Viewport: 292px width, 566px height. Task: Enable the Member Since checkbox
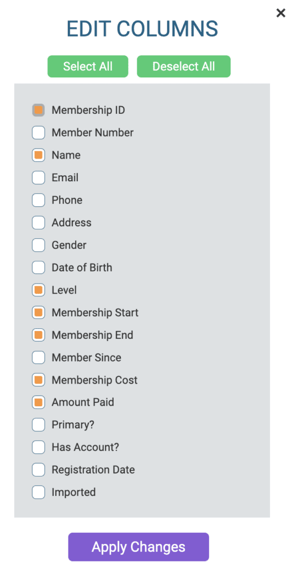pyautogui.click(x=39, y=358)
